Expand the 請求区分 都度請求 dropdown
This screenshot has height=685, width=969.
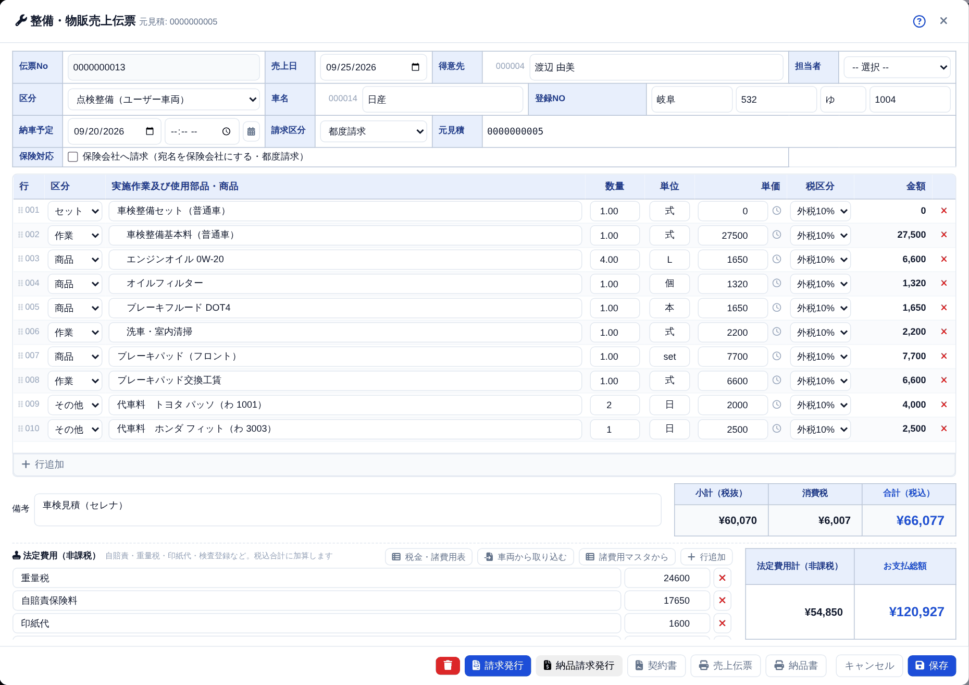coord(374,131)
